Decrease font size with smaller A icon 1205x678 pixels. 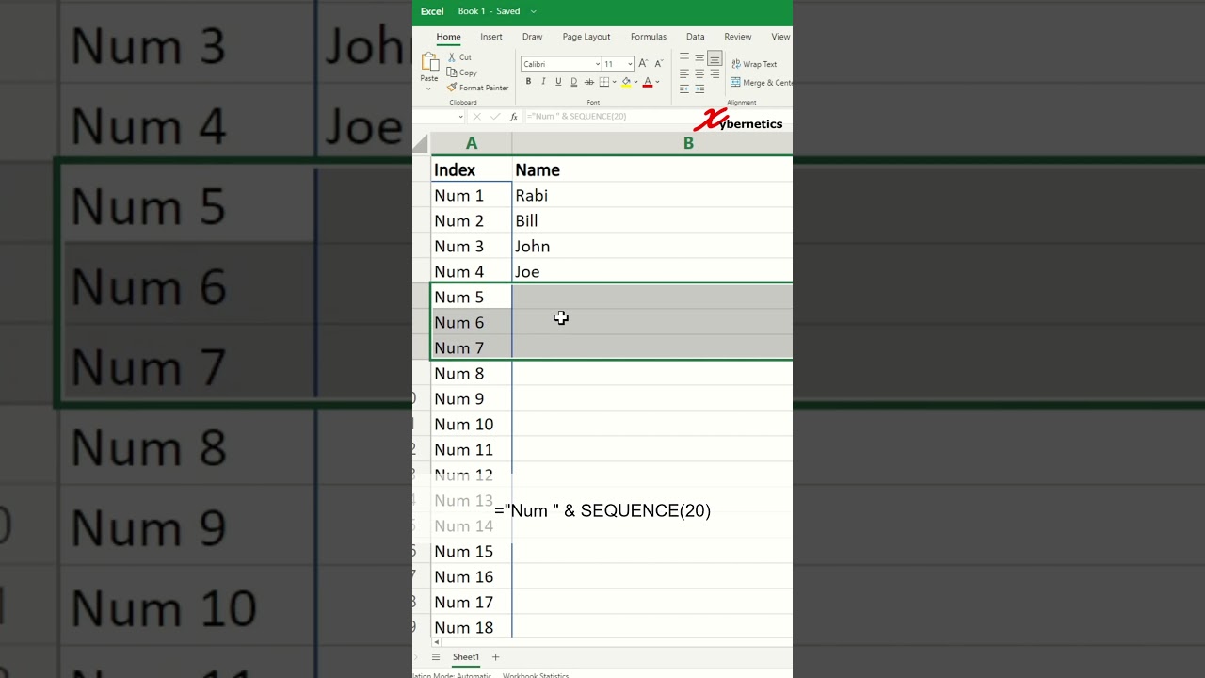(659, 63)
